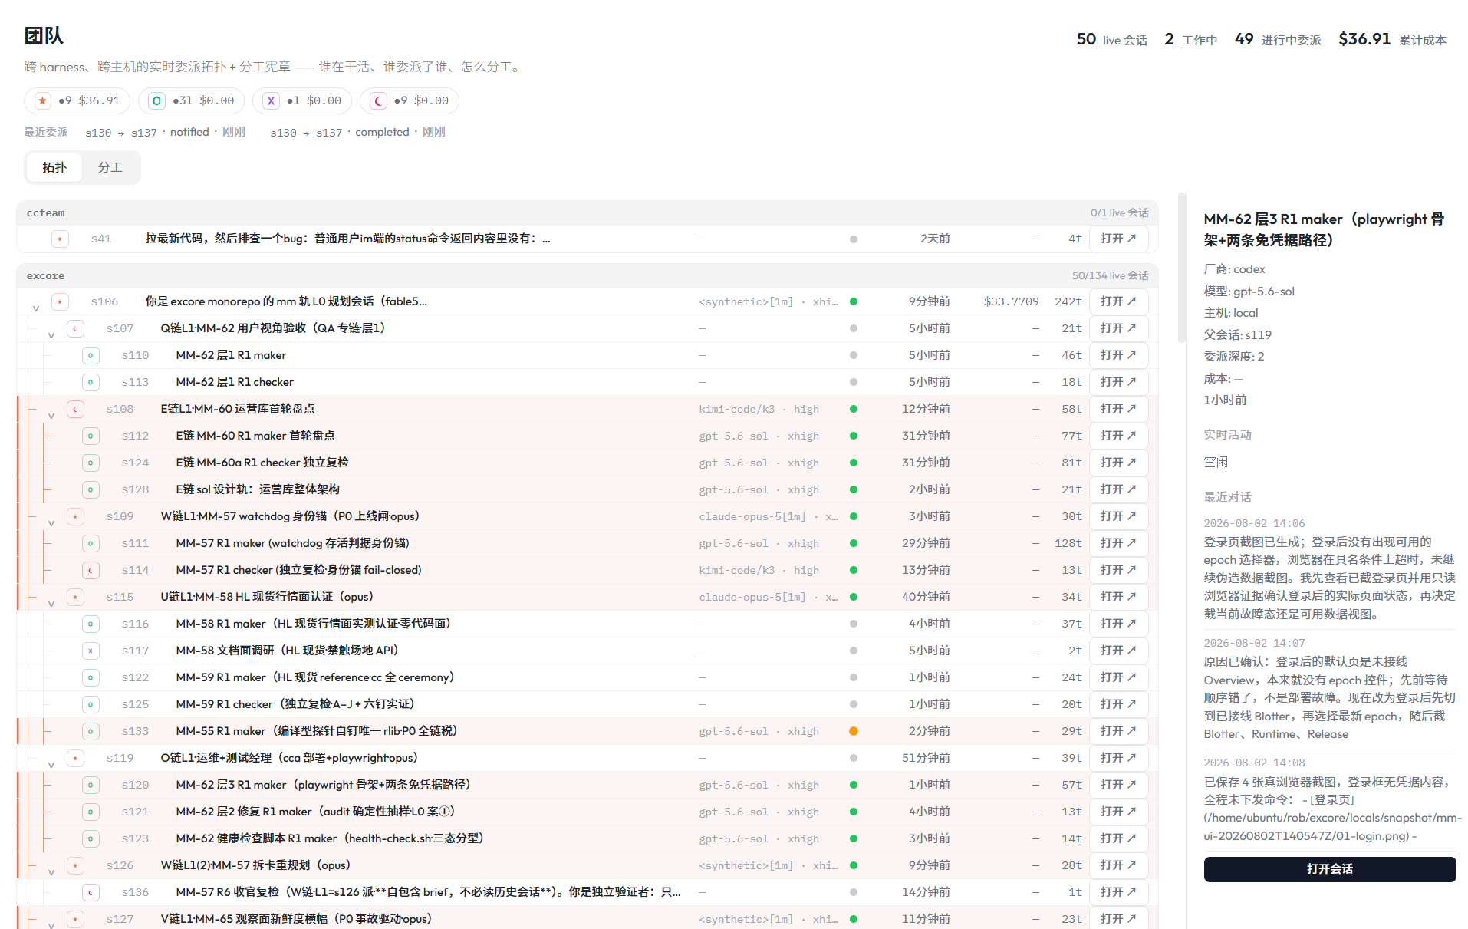Click codex icon beside session s113

tap(91, 382)
